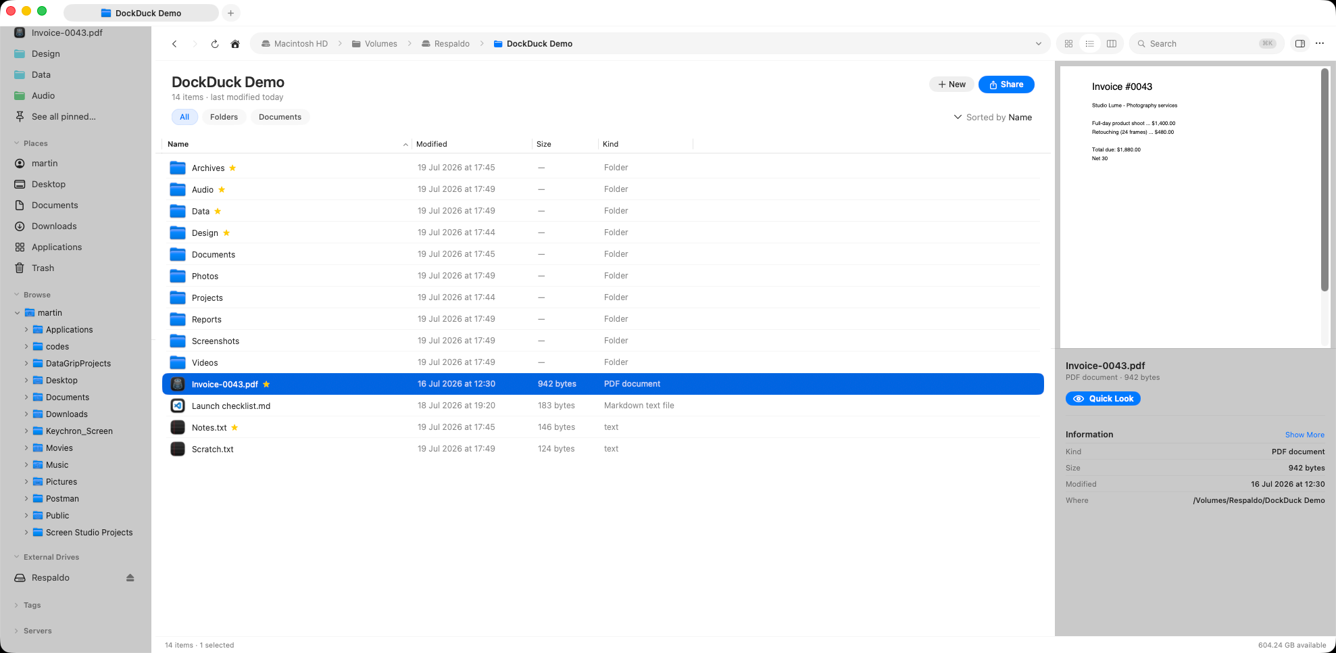Switch to icon grid view
Screen dimensions: 1336x653
tap(1068, 44)
